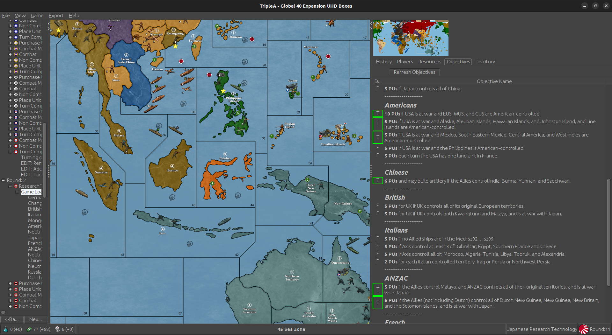The width and height of the screenshot is (612, 335).
Task: Expand the German-cross Combat Move row
Action: click(x=10, y=295)
